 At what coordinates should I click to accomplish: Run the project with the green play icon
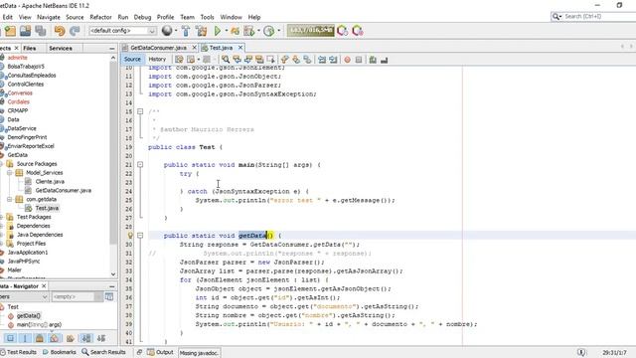tap(218, 31)
